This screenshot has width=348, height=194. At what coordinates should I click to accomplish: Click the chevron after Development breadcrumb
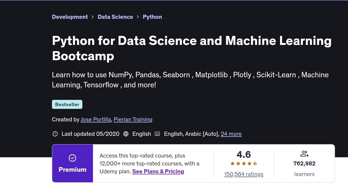coord(93,17)
